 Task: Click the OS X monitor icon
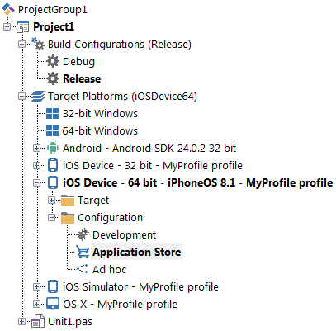tap(53, 304)
